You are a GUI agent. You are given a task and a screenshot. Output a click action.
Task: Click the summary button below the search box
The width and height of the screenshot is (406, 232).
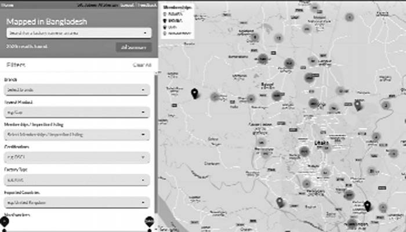click(x=133, y=48)
